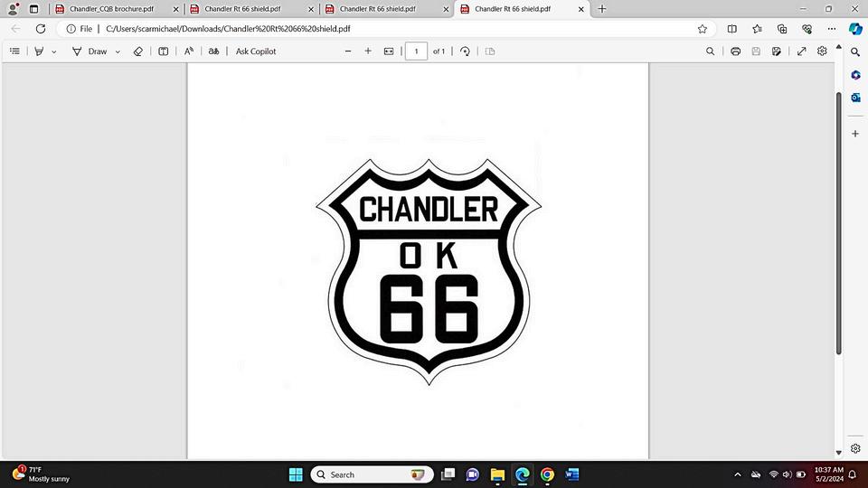Open Browser essentials

[x=807, y=29]
